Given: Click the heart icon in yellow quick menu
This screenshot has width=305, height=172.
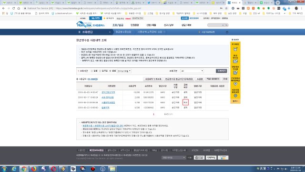Looking at the screenshot, I should [x=235, y=84].
